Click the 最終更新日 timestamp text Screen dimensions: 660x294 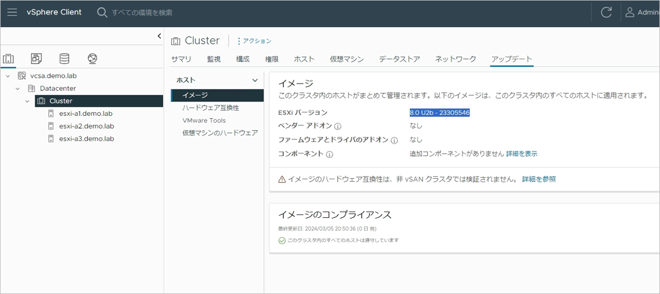click(327, 229)
